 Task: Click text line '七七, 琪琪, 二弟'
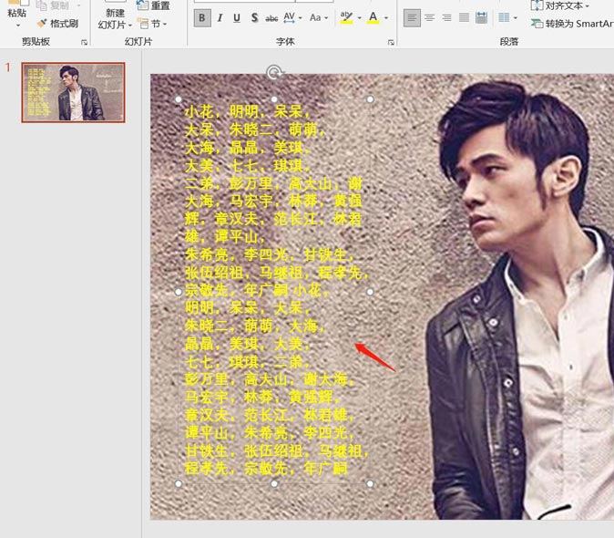tap(248, 362)
